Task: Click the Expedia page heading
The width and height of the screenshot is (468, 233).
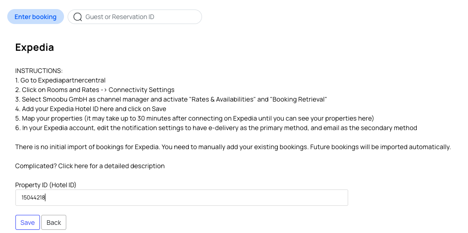Action: tap(34, 48)
